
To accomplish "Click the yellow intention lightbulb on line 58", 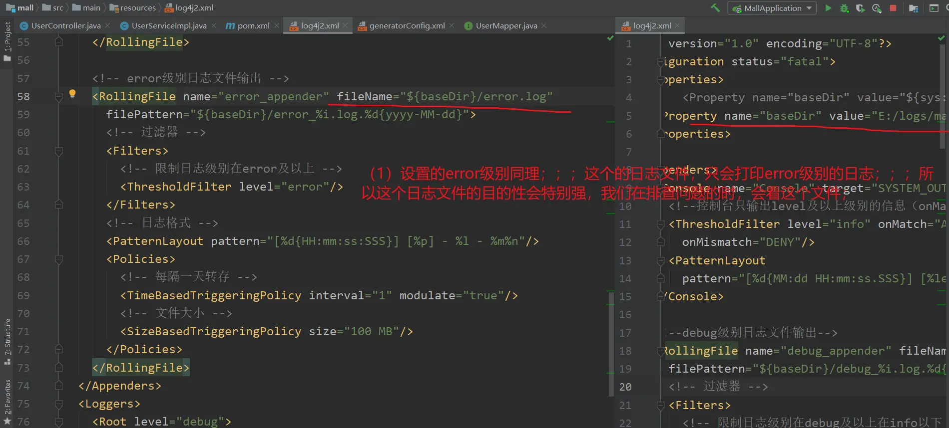I will coord(72,93).
